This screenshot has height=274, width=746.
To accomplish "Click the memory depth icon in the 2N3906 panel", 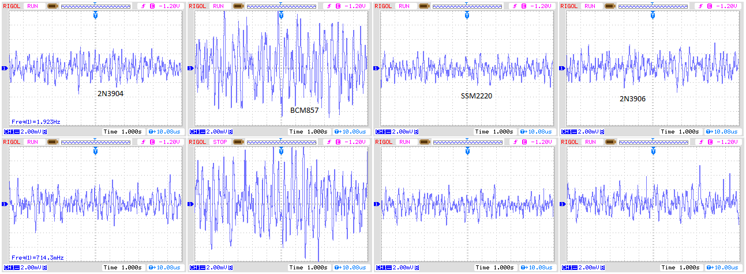I will pyautogui.click(x=611, y=6).
